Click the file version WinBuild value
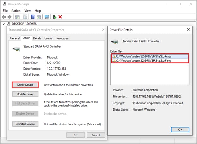The height and width of the screenshot is (144, 197). pos(157,97)
